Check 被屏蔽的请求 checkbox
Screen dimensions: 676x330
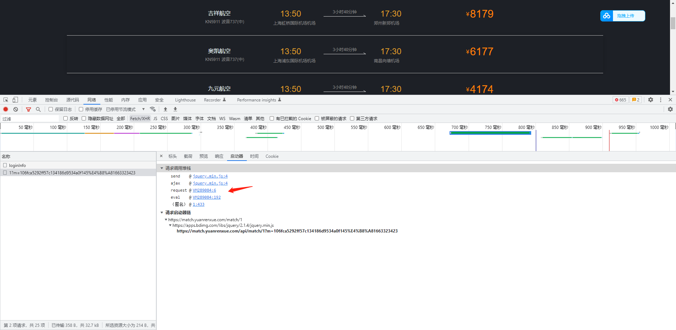click(317, 118)
